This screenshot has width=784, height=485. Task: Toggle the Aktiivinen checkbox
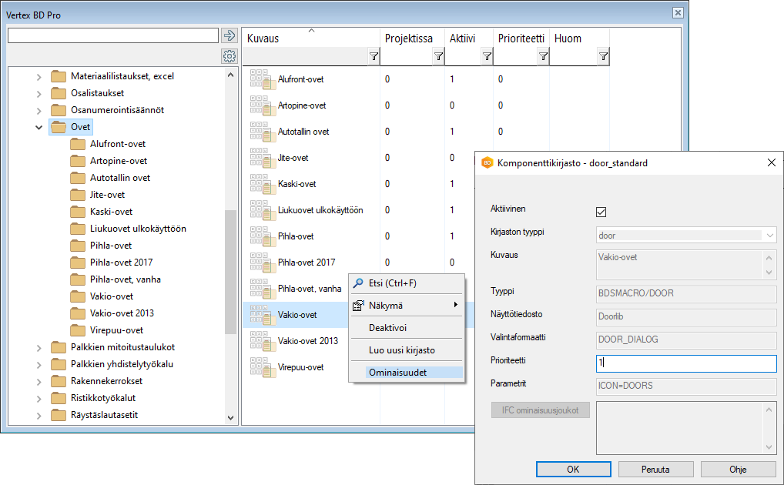[x=601, y=212]
